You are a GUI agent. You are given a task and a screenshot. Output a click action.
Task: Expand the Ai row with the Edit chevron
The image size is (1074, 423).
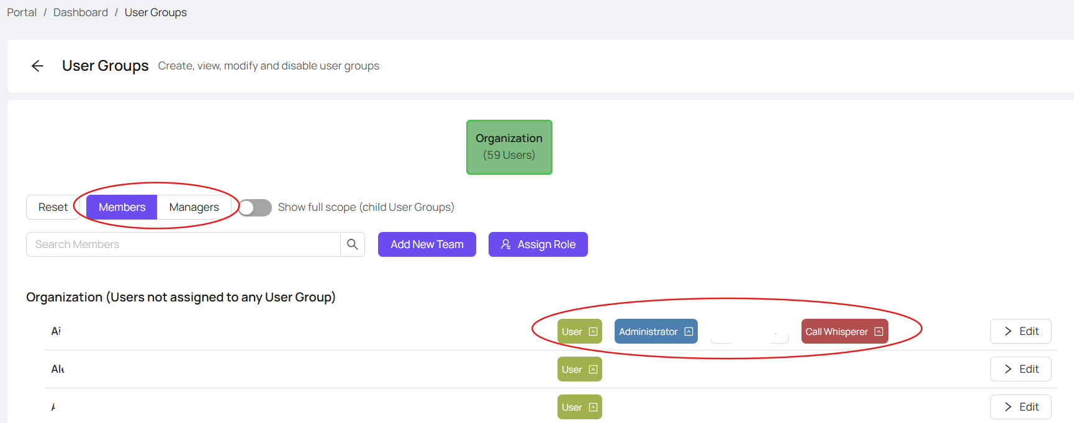click(x=1008, y=331)
